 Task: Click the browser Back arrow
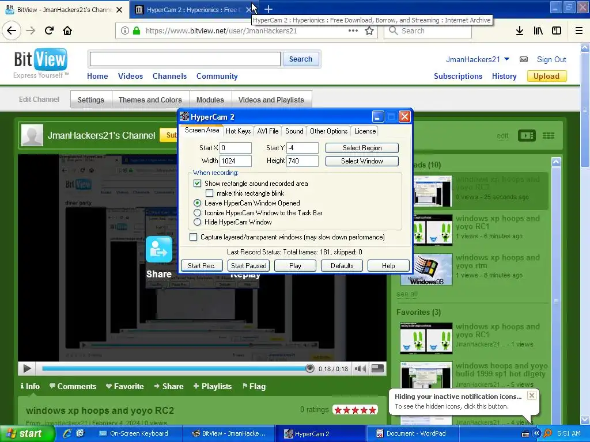(12, 31)
